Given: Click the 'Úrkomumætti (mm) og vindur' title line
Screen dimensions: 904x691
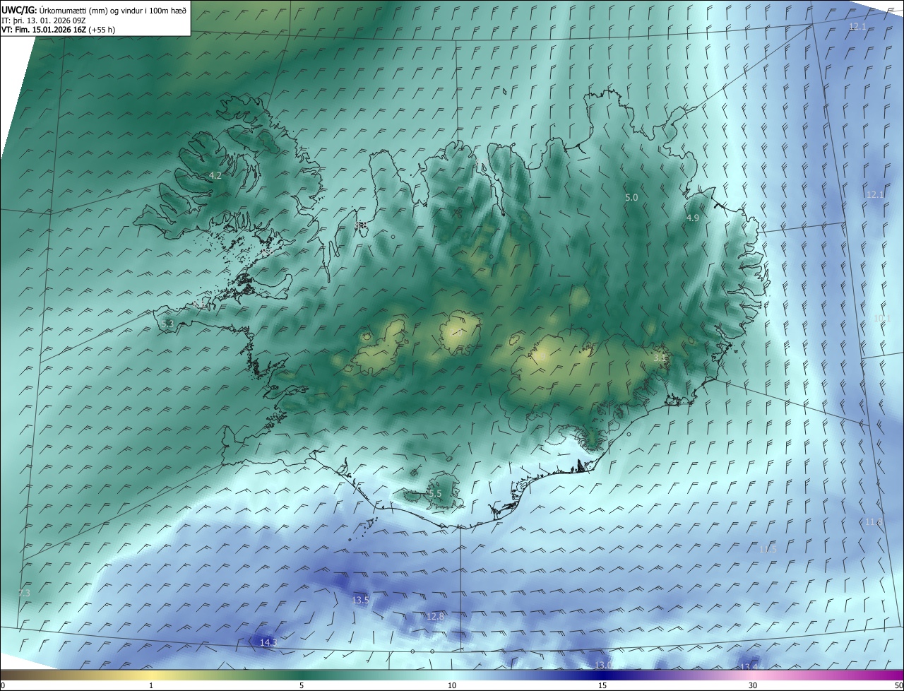Looking at the screenshot, I should tap(94, 10).
